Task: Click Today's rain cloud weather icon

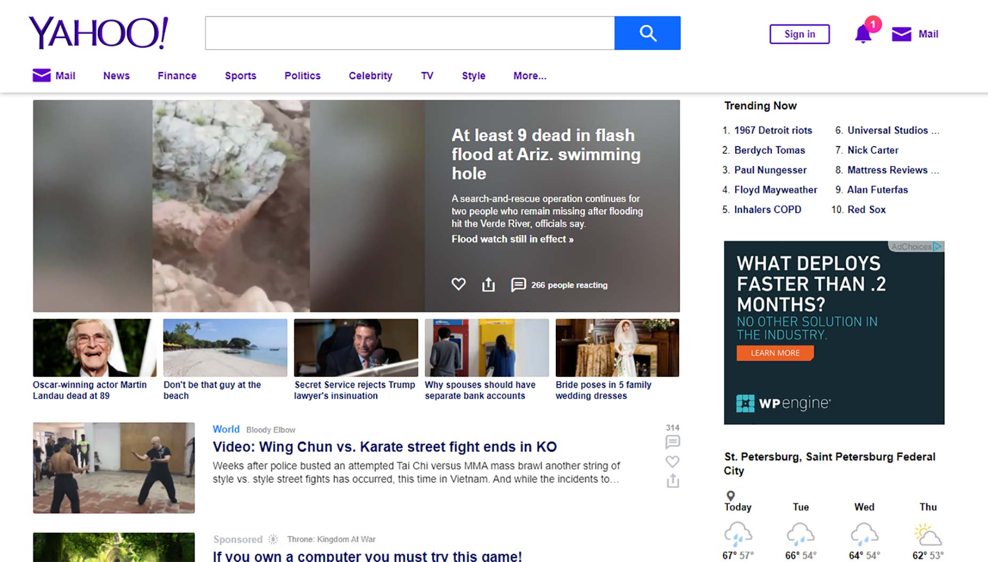Action: point(738,534)
